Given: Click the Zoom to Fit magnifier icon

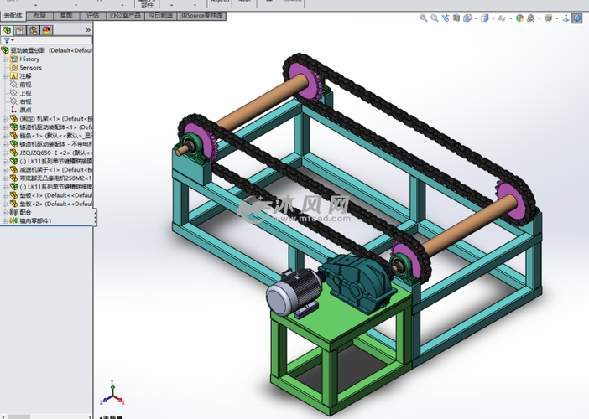Looking at the screenshot, I should point(423,18).
